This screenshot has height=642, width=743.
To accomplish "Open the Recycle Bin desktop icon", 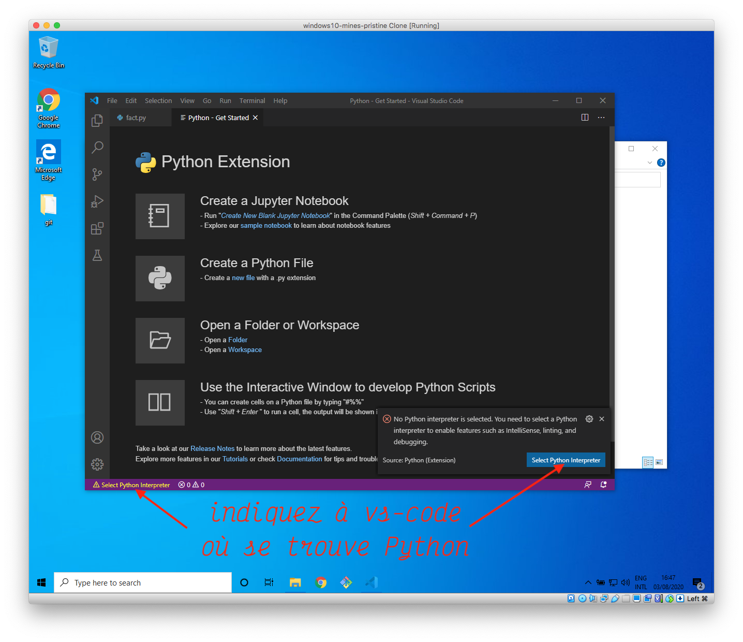I will pos(49,52).
